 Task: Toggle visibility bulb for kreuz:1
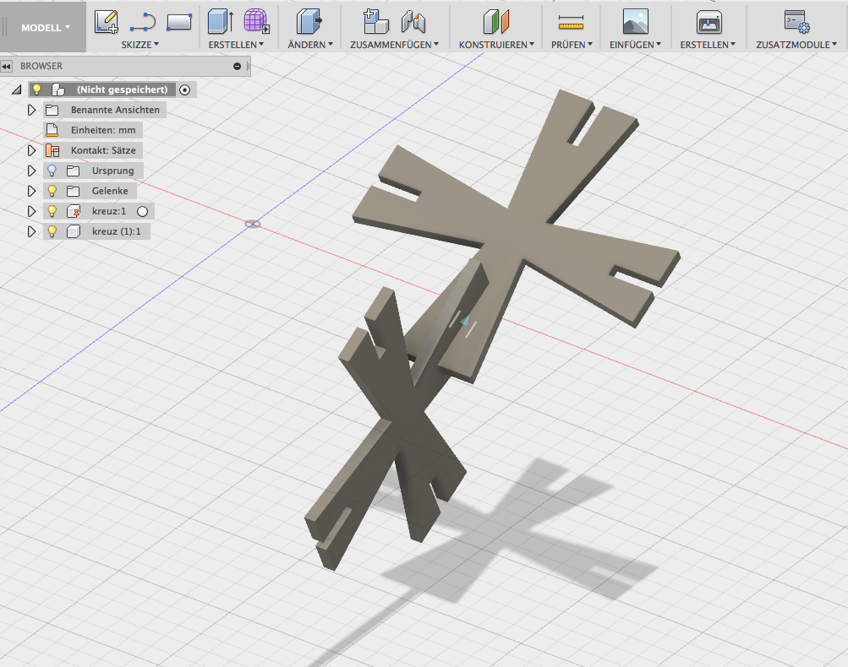[52, 211]
